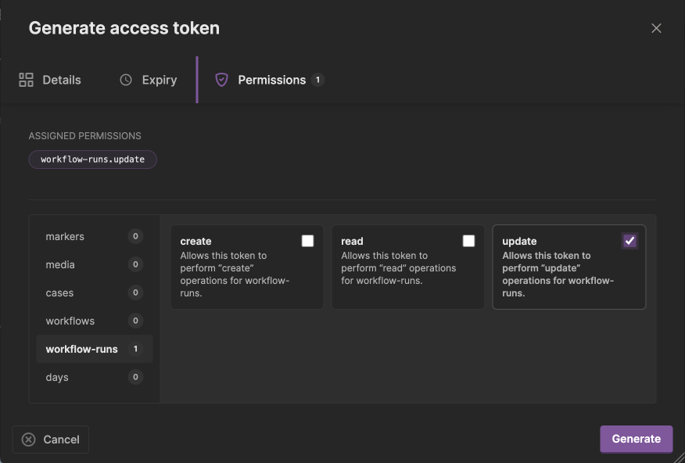
Task: Click the count badge beside markers
Action: pos(135,236)
